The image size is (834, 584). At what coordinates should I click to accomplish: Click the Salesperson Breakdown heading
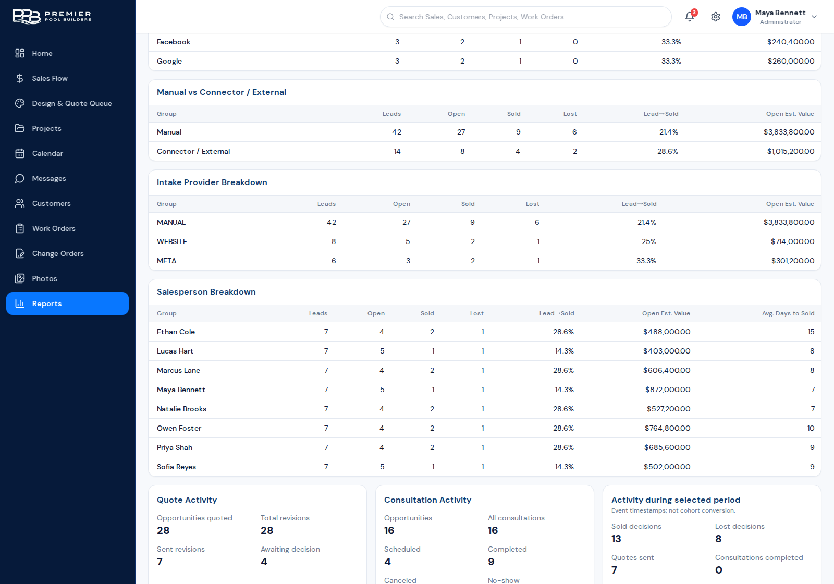pos(206,292)
